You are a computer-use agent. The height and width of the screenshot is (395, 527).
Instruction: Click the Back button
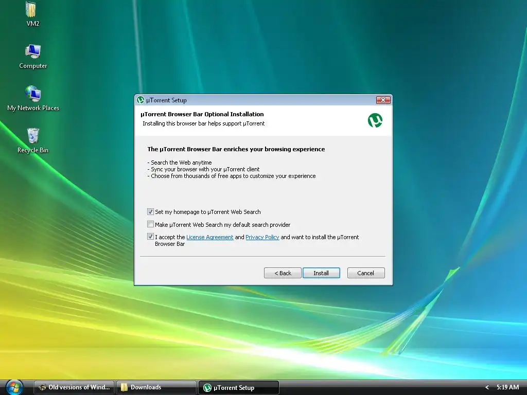click(283, 273)
